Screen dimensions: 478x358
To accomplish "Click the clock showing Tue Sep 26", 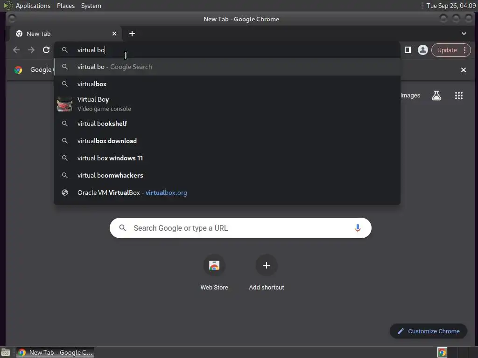I will (451, 6).
